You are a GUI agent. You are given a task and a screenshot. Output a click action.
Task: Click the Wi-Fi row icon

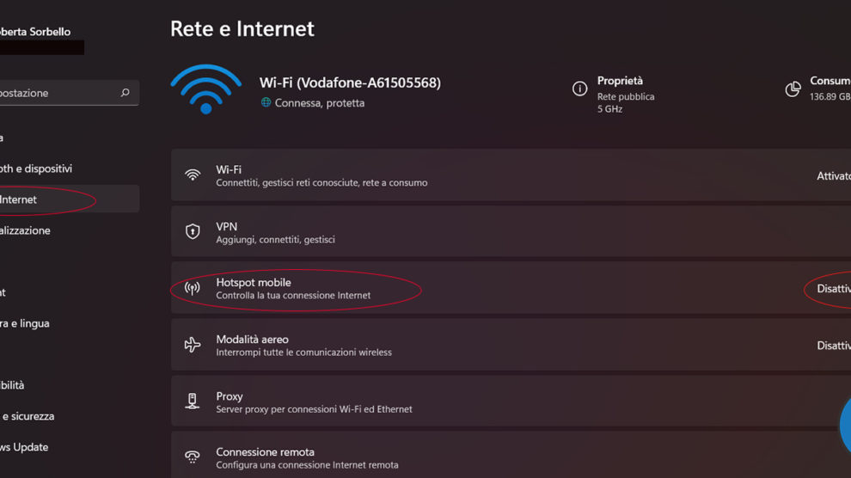[x=193, y=175]
